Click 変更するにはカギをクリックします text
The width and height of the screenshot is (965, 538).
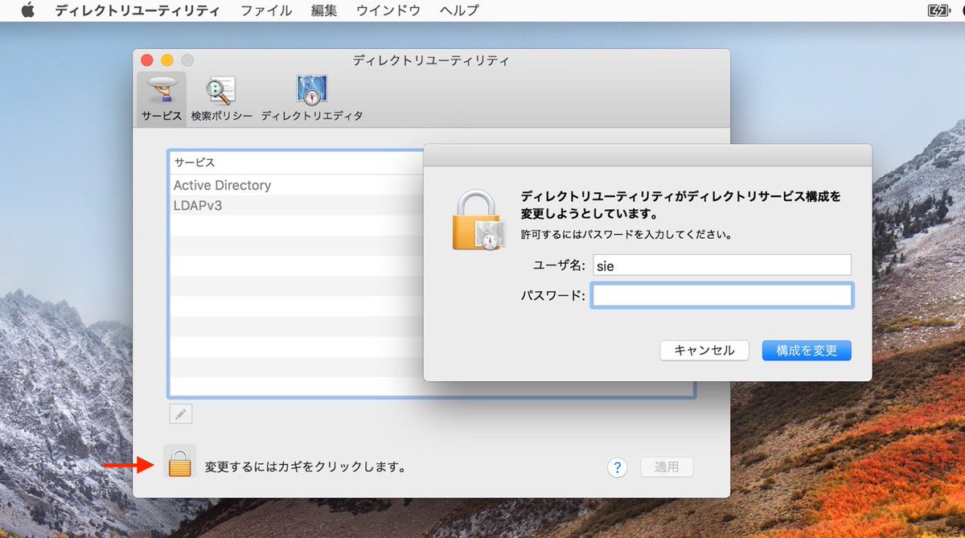tap(305, 466)
